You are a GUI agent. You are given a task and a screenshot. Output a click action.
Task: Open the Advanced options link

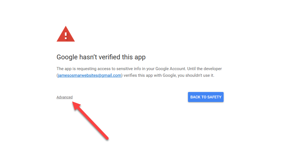(65, 97)
